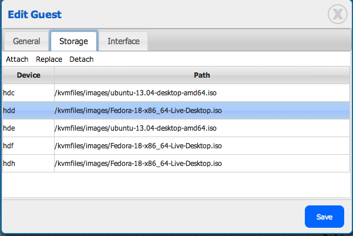This screenshot has width=353, height=236.
Task: Click the Device column header
Action: (28, 75)
